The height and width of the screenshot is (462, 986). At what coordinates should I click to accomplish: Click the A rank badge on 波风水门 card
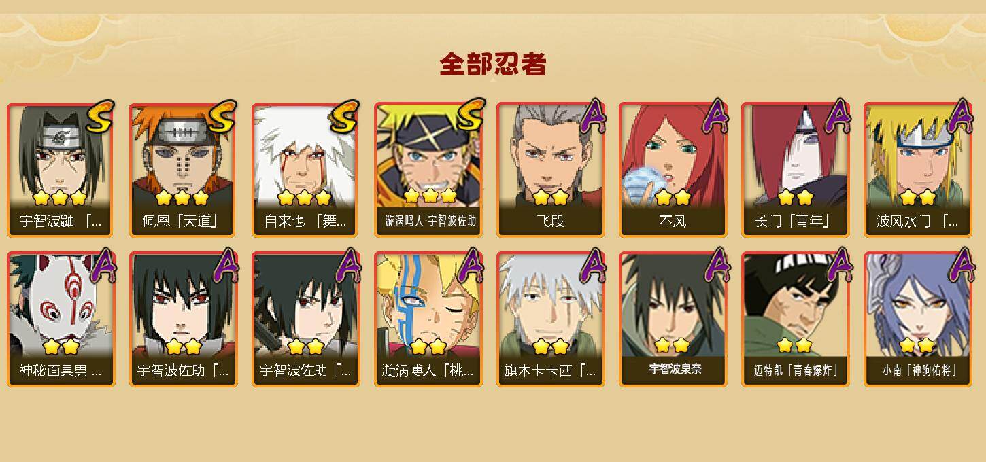tap(959, 115)
